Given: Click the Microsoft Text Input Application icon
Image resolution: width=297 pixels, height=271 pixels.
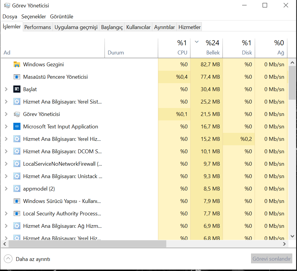Looking at the screenshot, I should coord(17,127).
